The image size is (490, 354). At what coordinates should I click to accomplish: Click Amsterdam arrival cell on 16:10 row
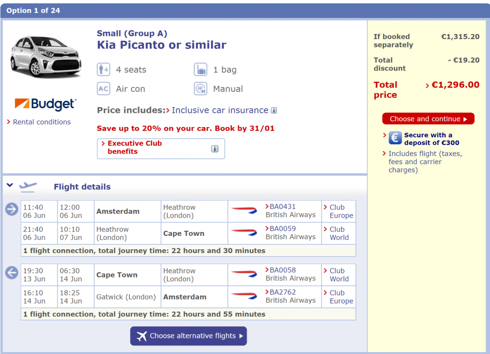click(x=194, y=297)
